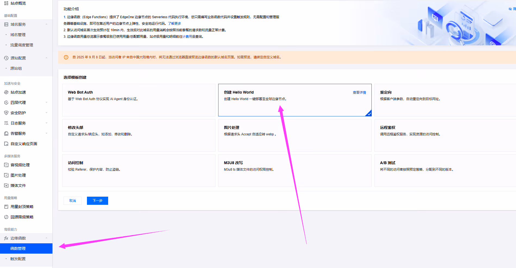Open 触发配置 in the sidebar

(18, 259)
